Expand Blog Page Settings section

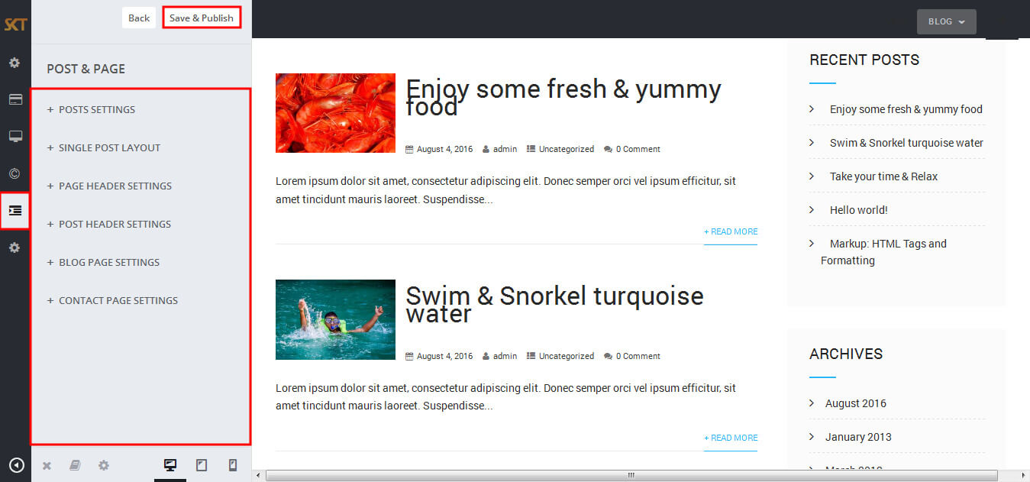click(103, 262)
